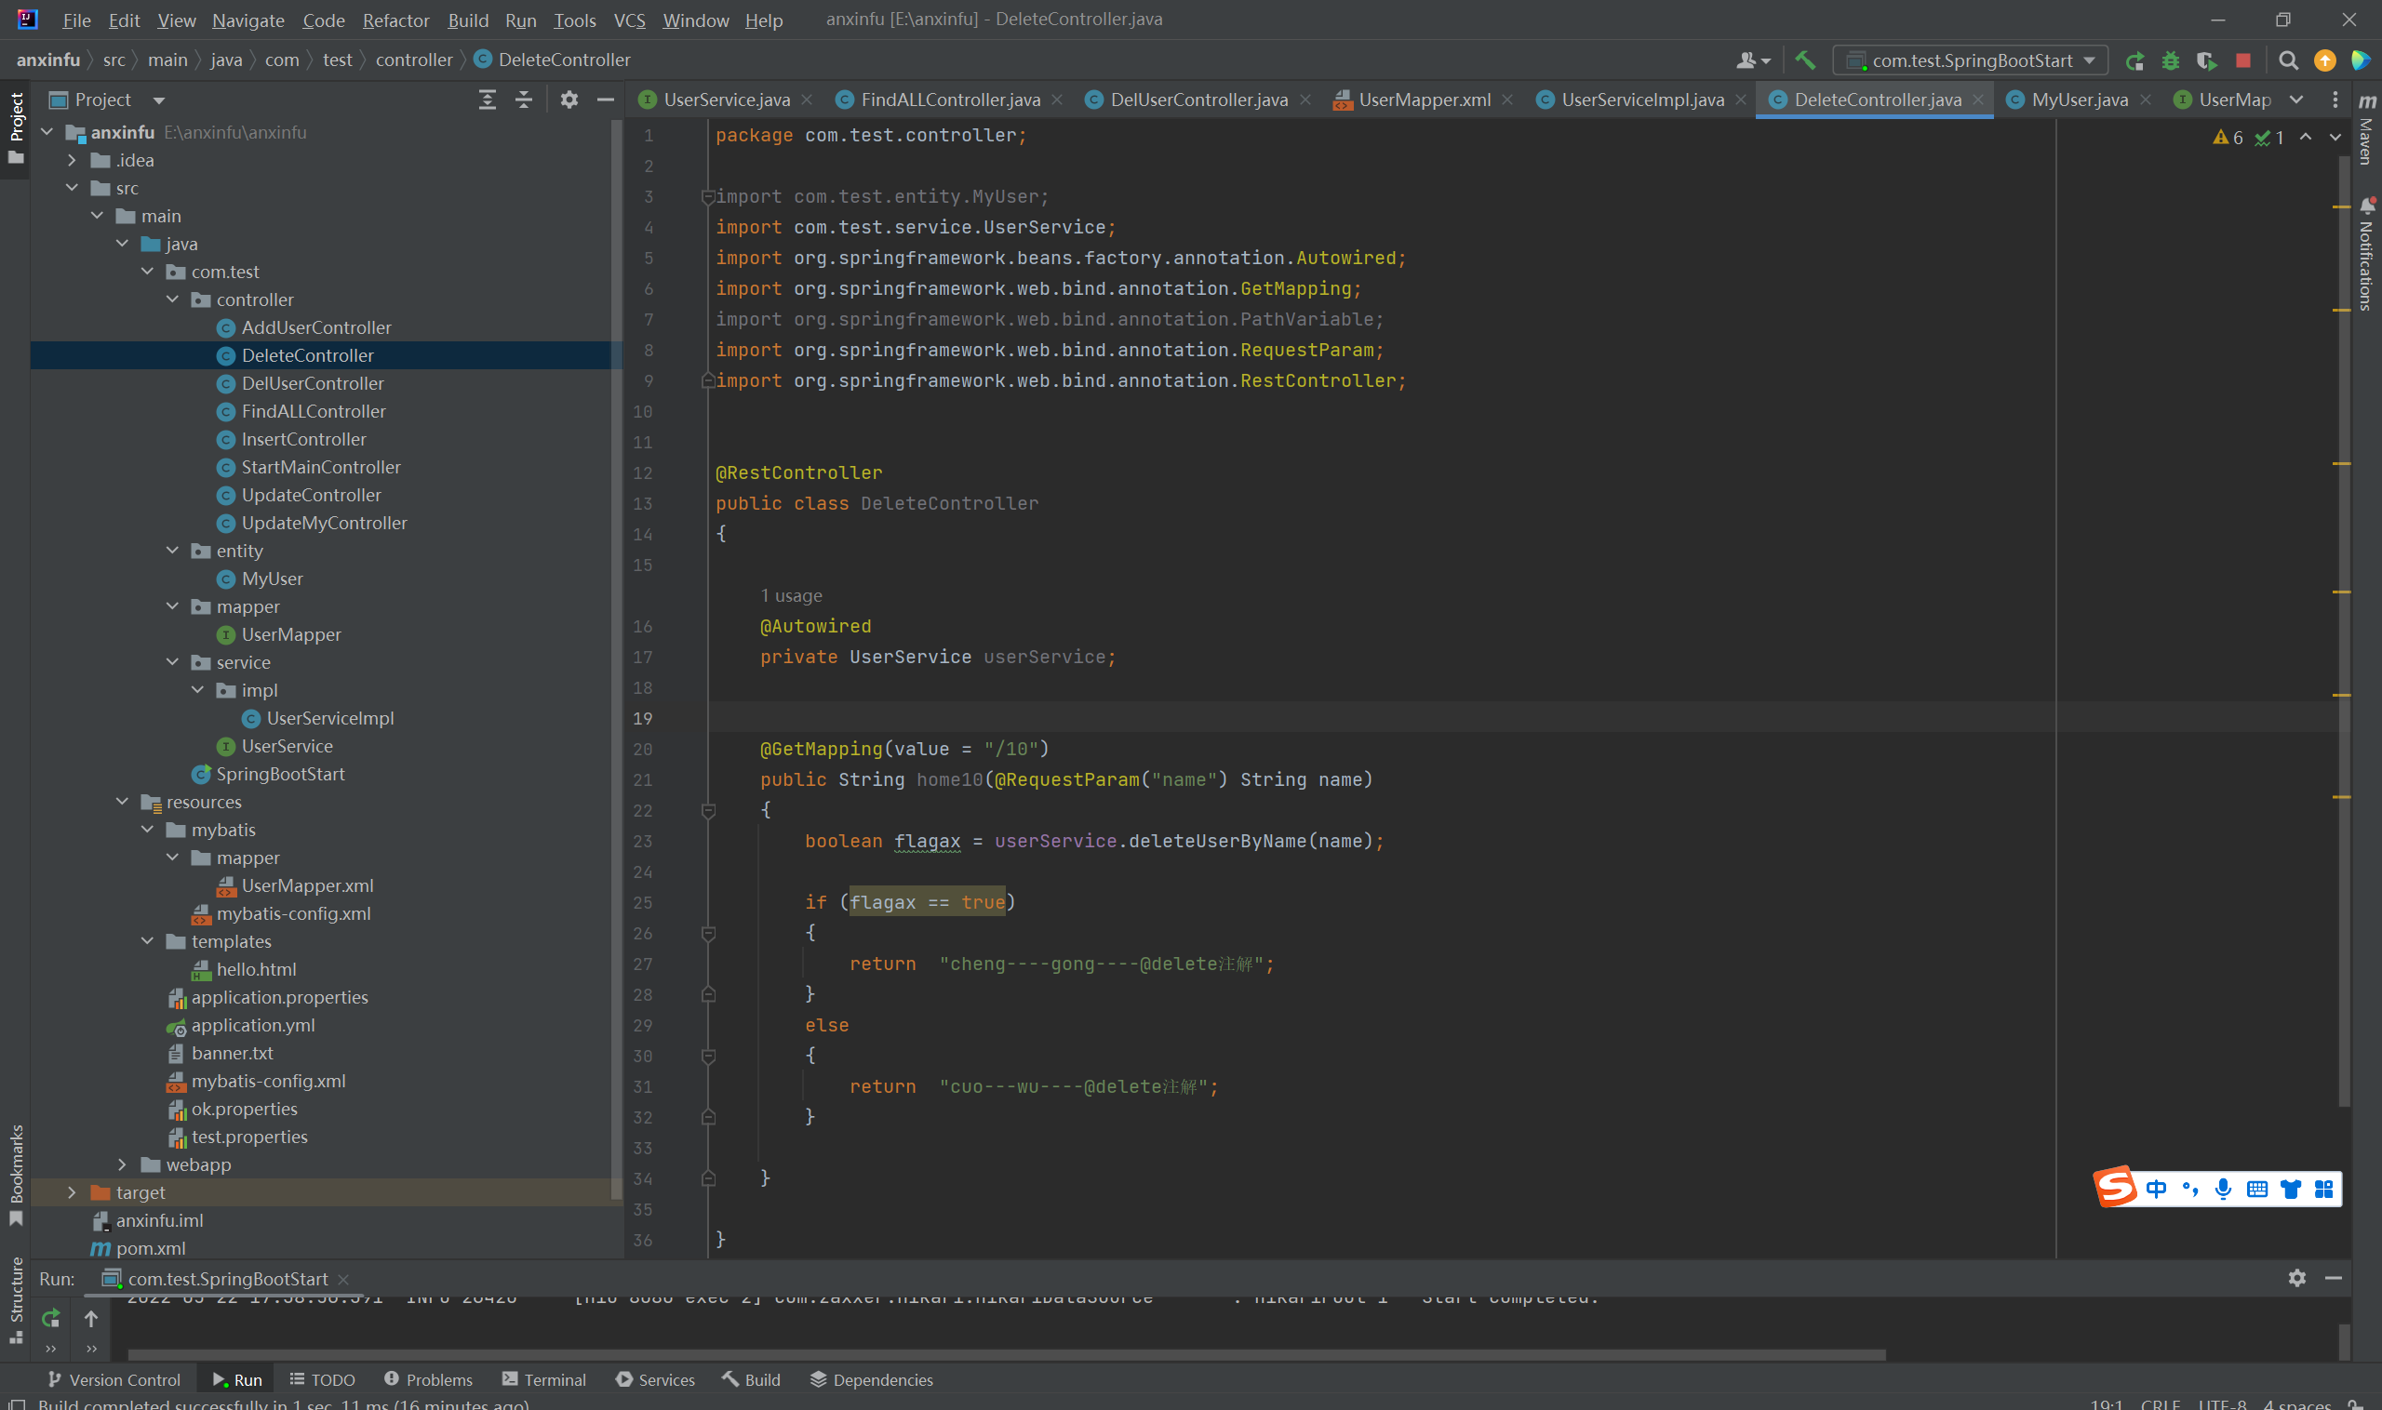Open com.test.SpringBootStart run configuration dropdown
The image size is (2382, 1410).
(x=1972, y=60)
